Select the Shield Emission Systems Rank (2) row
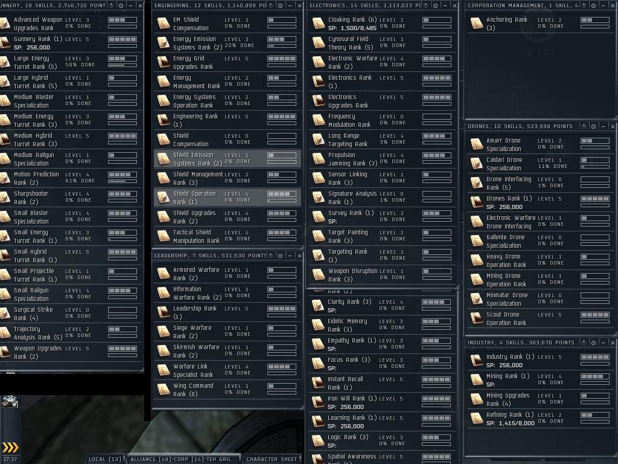The width and height of the screenshot is (618, 464). (228, 159)
